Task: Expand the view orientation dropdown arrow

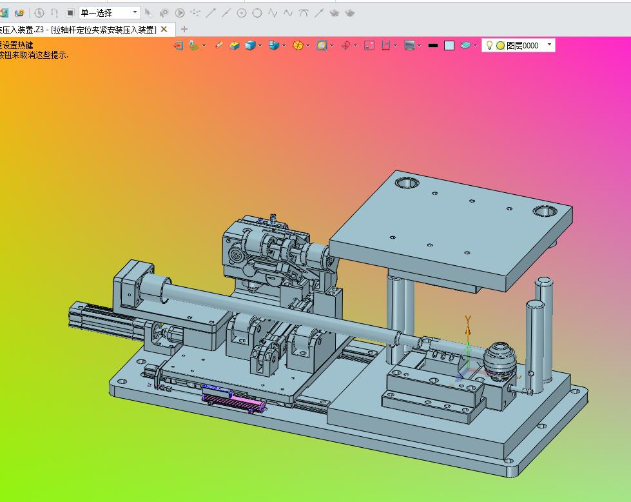Action: (x=284, y=46)
